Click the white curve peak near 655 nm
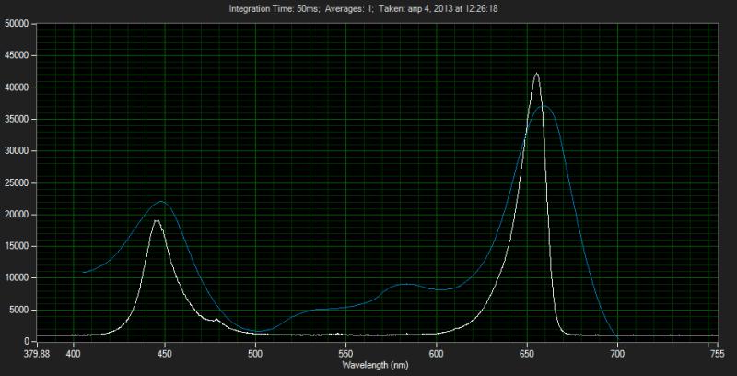 click(x=536, y=74)
